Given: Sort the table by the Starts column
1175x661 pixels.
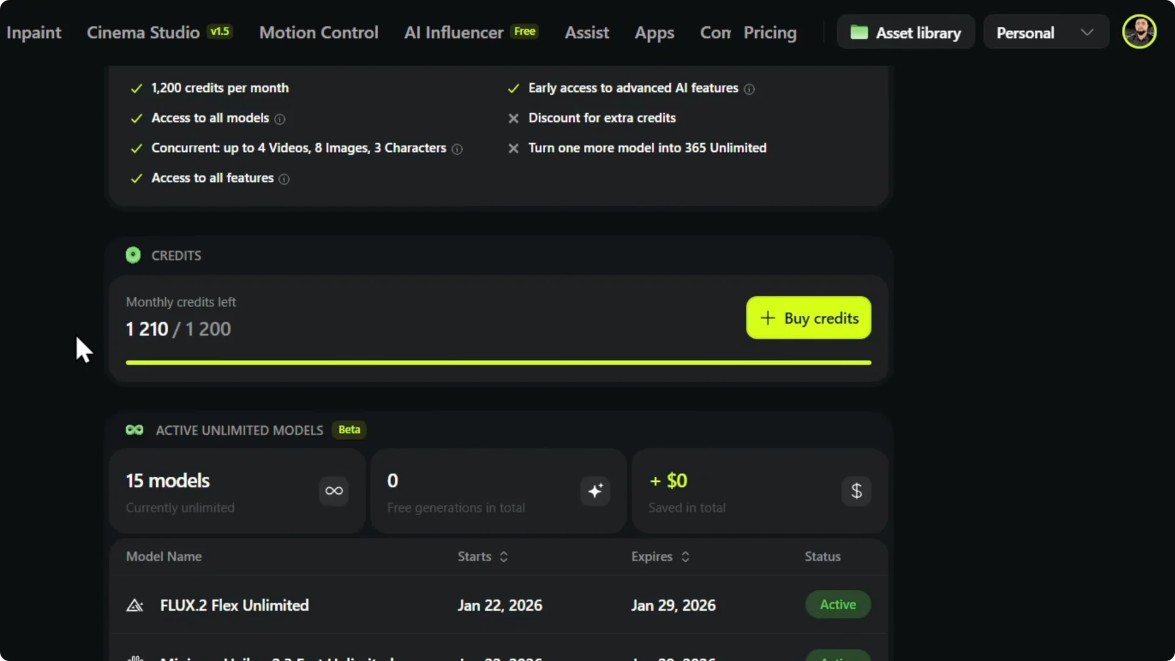Looking at the screenshot, I should 503,556.
